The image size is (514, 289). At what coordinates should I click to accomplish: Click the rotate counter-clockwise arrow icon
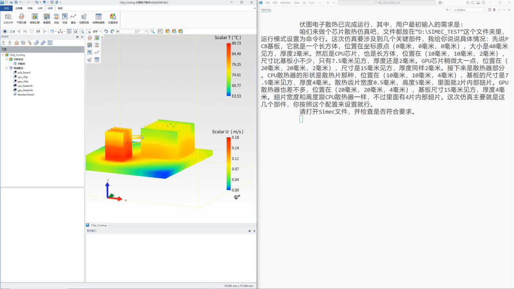(x=106, y=31)
